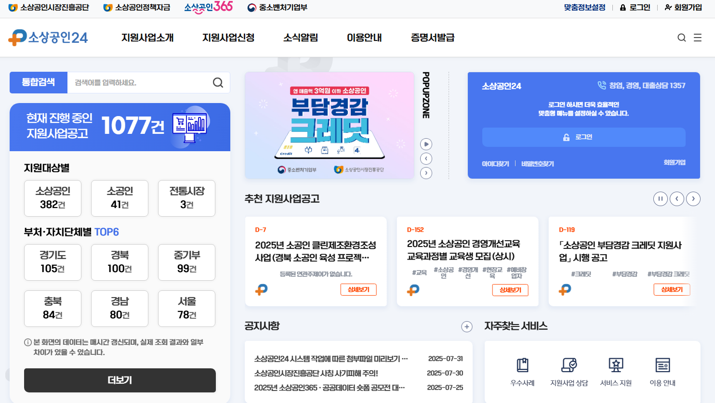Click the 소상공인24 logo
Image resolution: width=715 pixels, height=403 pixels.
(x=48, y=38)
